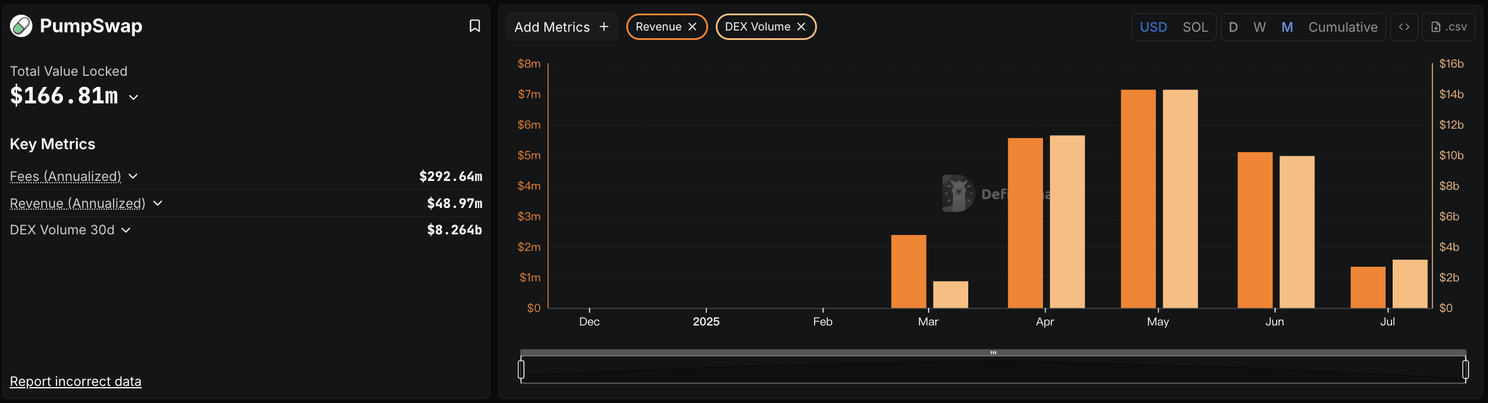Click the Dec axis label
The width and height of the screenshot is (1488, 403).
[x=589, y=321]
